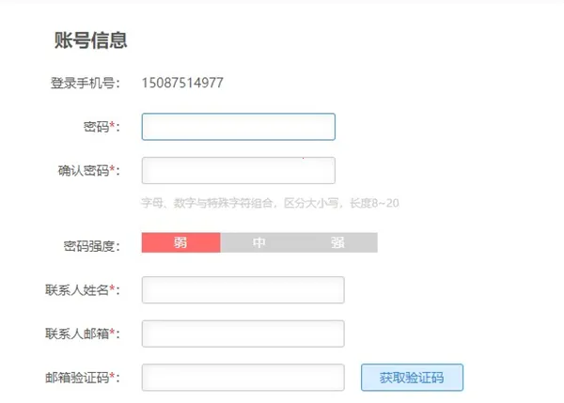The width and height of the screenshot is (564, 403).
Task: Click the gray 中 strength segment
Action: click(259, 243)
